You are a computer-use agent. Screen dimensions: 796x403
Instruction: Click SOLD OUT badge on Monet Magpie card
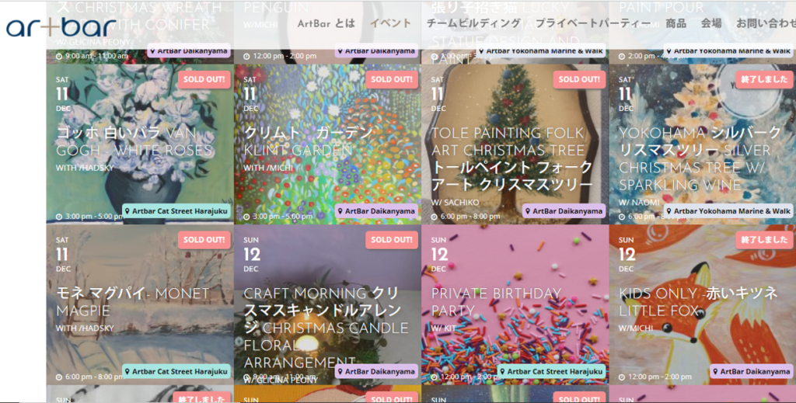click(204, 240)
